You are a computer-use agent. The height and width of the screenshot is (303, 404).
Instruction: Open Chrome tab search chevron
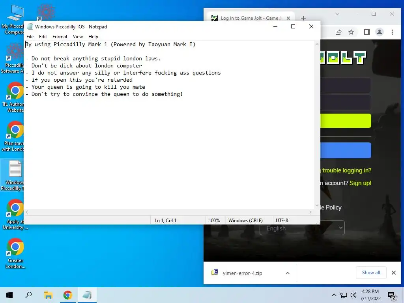coord(337,14)
